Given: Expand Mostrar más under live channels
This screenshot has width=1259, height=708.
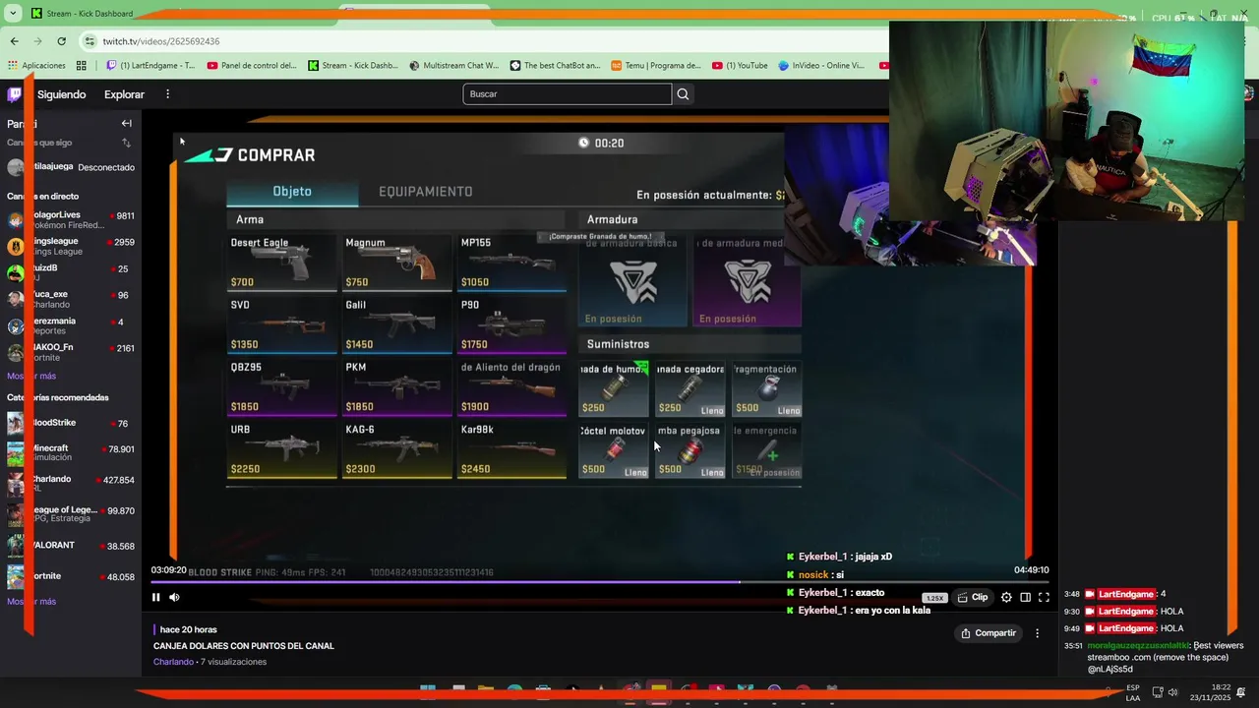Looking at the screenshot, I should [x=31, y=376].
